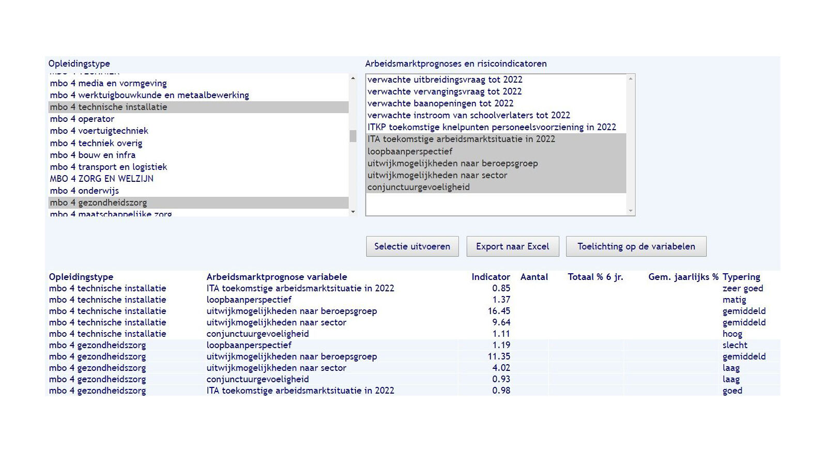Viewport: 827px width, 453px height.
Task: Click the highlighted loopbaanperspectief list option
Action: pyautogui.click(x=410, y=151)
